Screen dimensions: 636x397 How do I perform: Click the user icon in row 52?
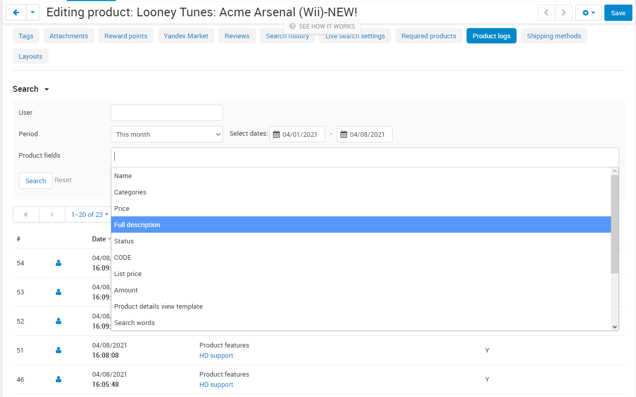pyautogui.click(x=58, y=321)
